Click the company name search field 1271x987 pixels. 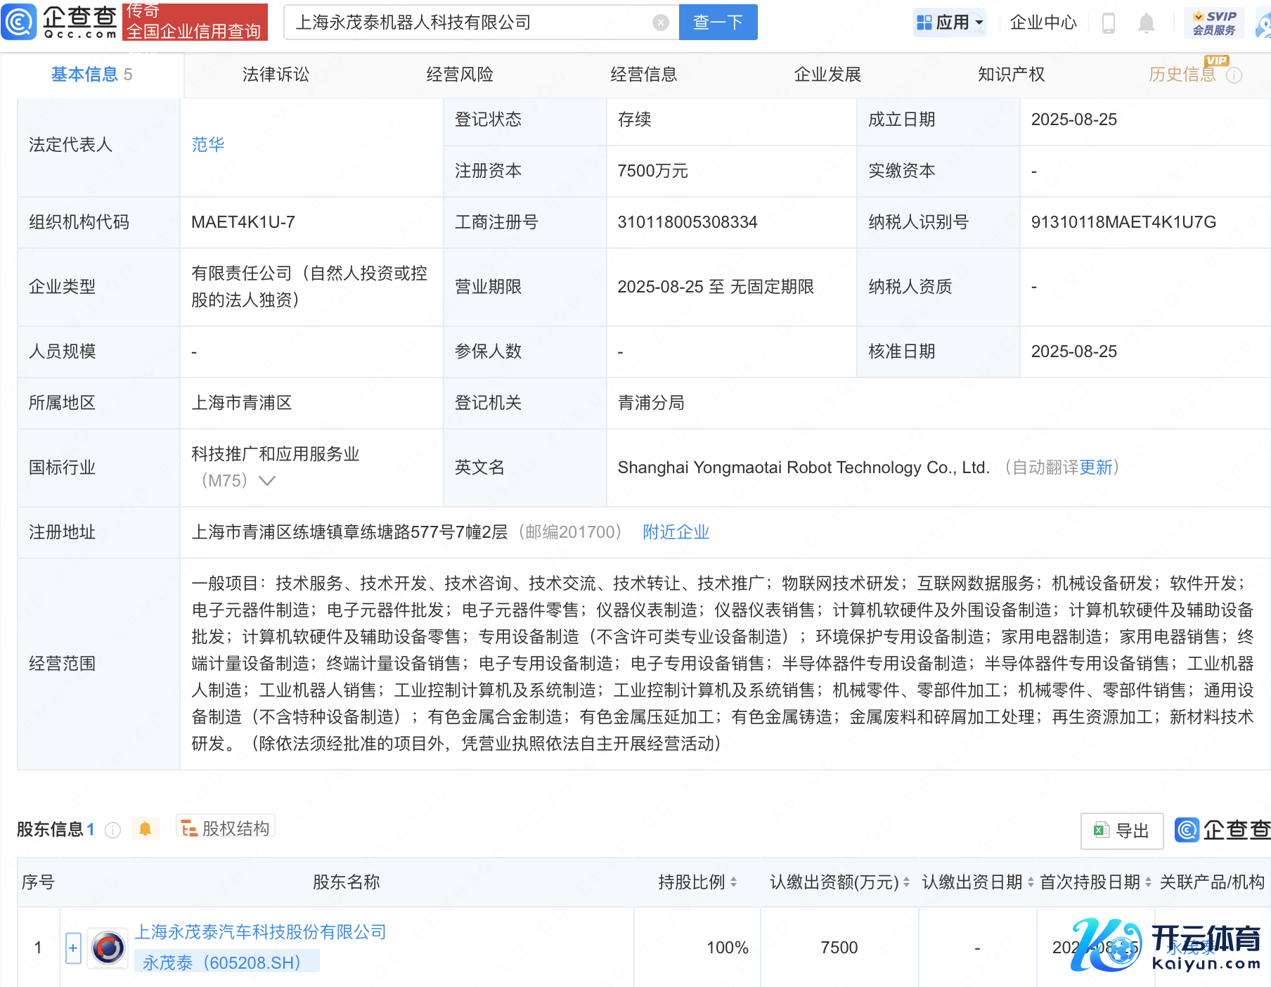click(x=471, y=22)
